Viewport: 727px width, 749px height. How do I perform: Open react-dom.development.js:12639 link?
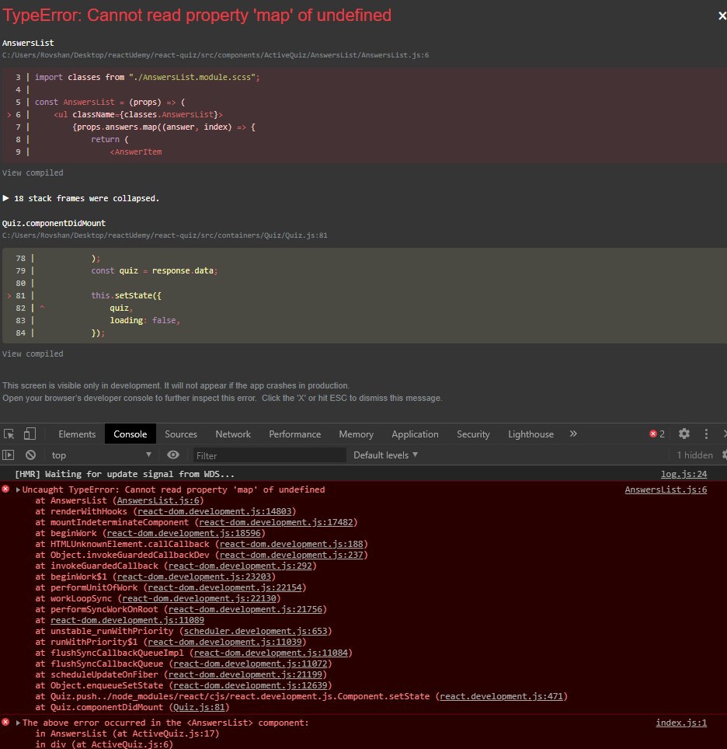(x=251, y=685)
